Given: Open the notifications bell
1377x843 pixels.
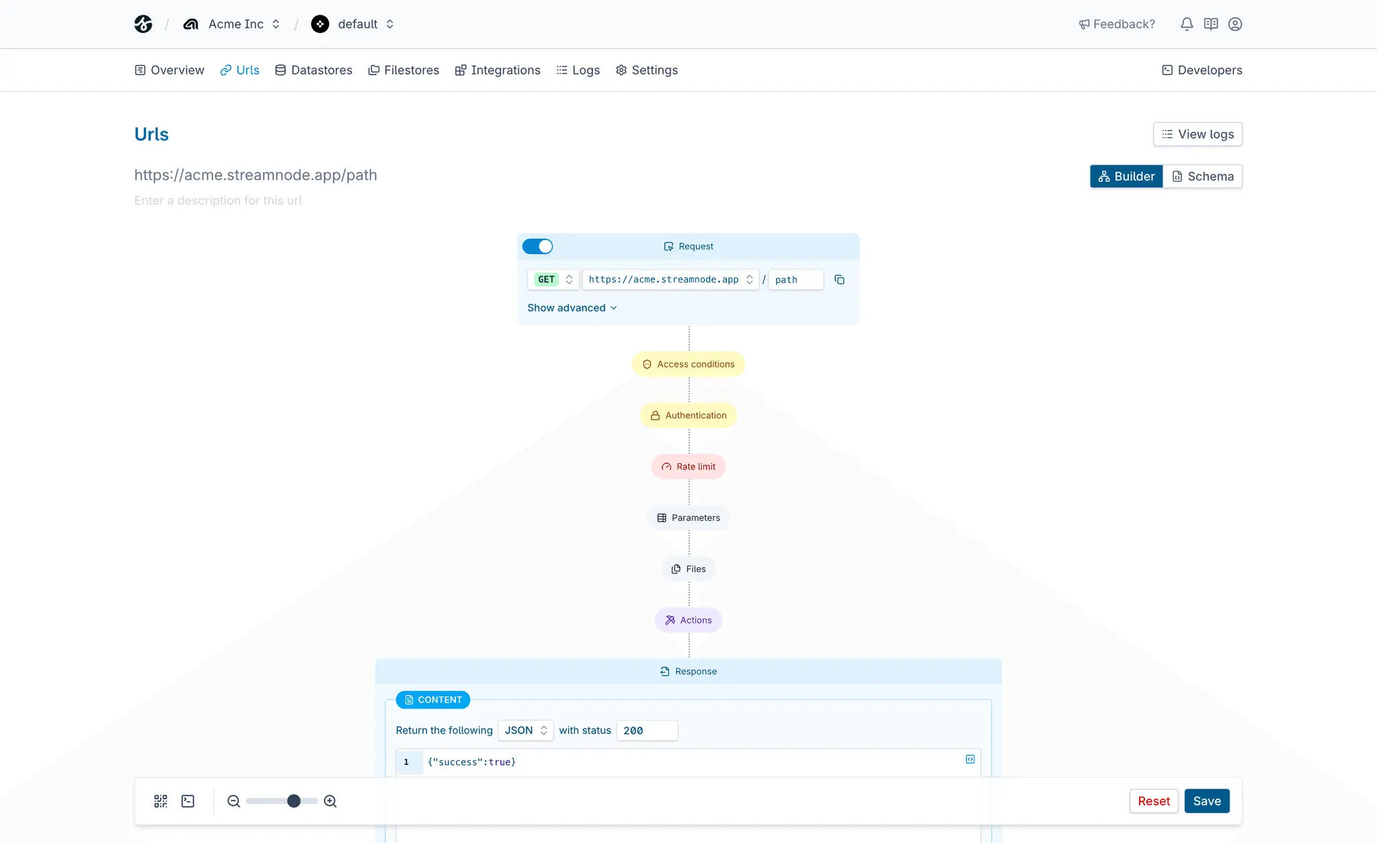Looking at the screenshot, I should click(1187, 24).
